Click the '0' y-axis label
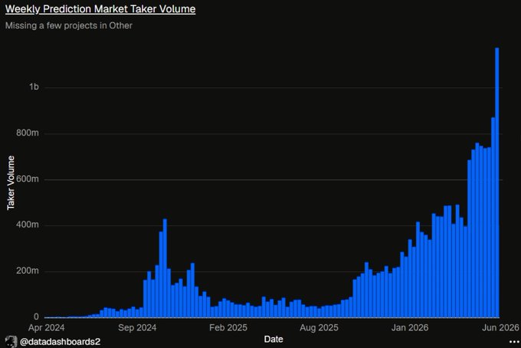Image resolution: width=521 pixels, height=348 pixels. [36, 317]
